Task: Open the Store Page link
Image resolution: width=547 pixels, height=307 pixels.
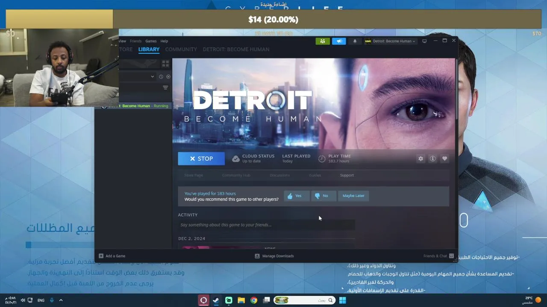Action: (x=194, y=175)
